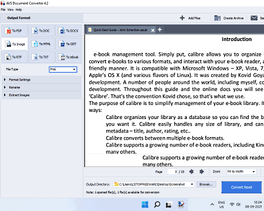Viewport: 264px width, 211px height.
Task: Click the Add Files plus icon
Action: click(x=182, y=18)
